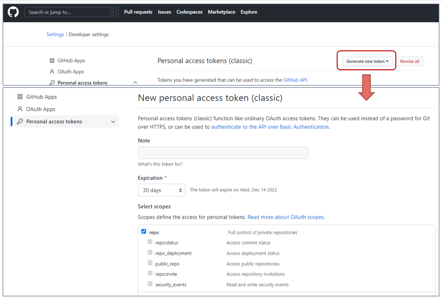Click the New personal access token (classic) heading
Screen dimensions: 442x299
[x=210, y=98]
